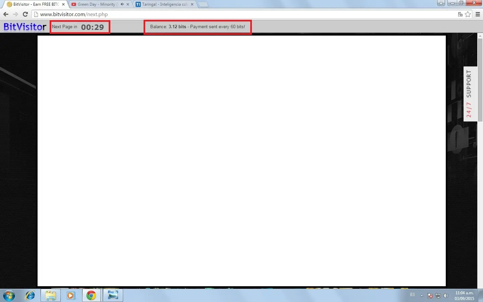Open the picture viewer app in taskbar
Image resolution: width=483 pixels, height=302 pixels.
pos(113,296)
